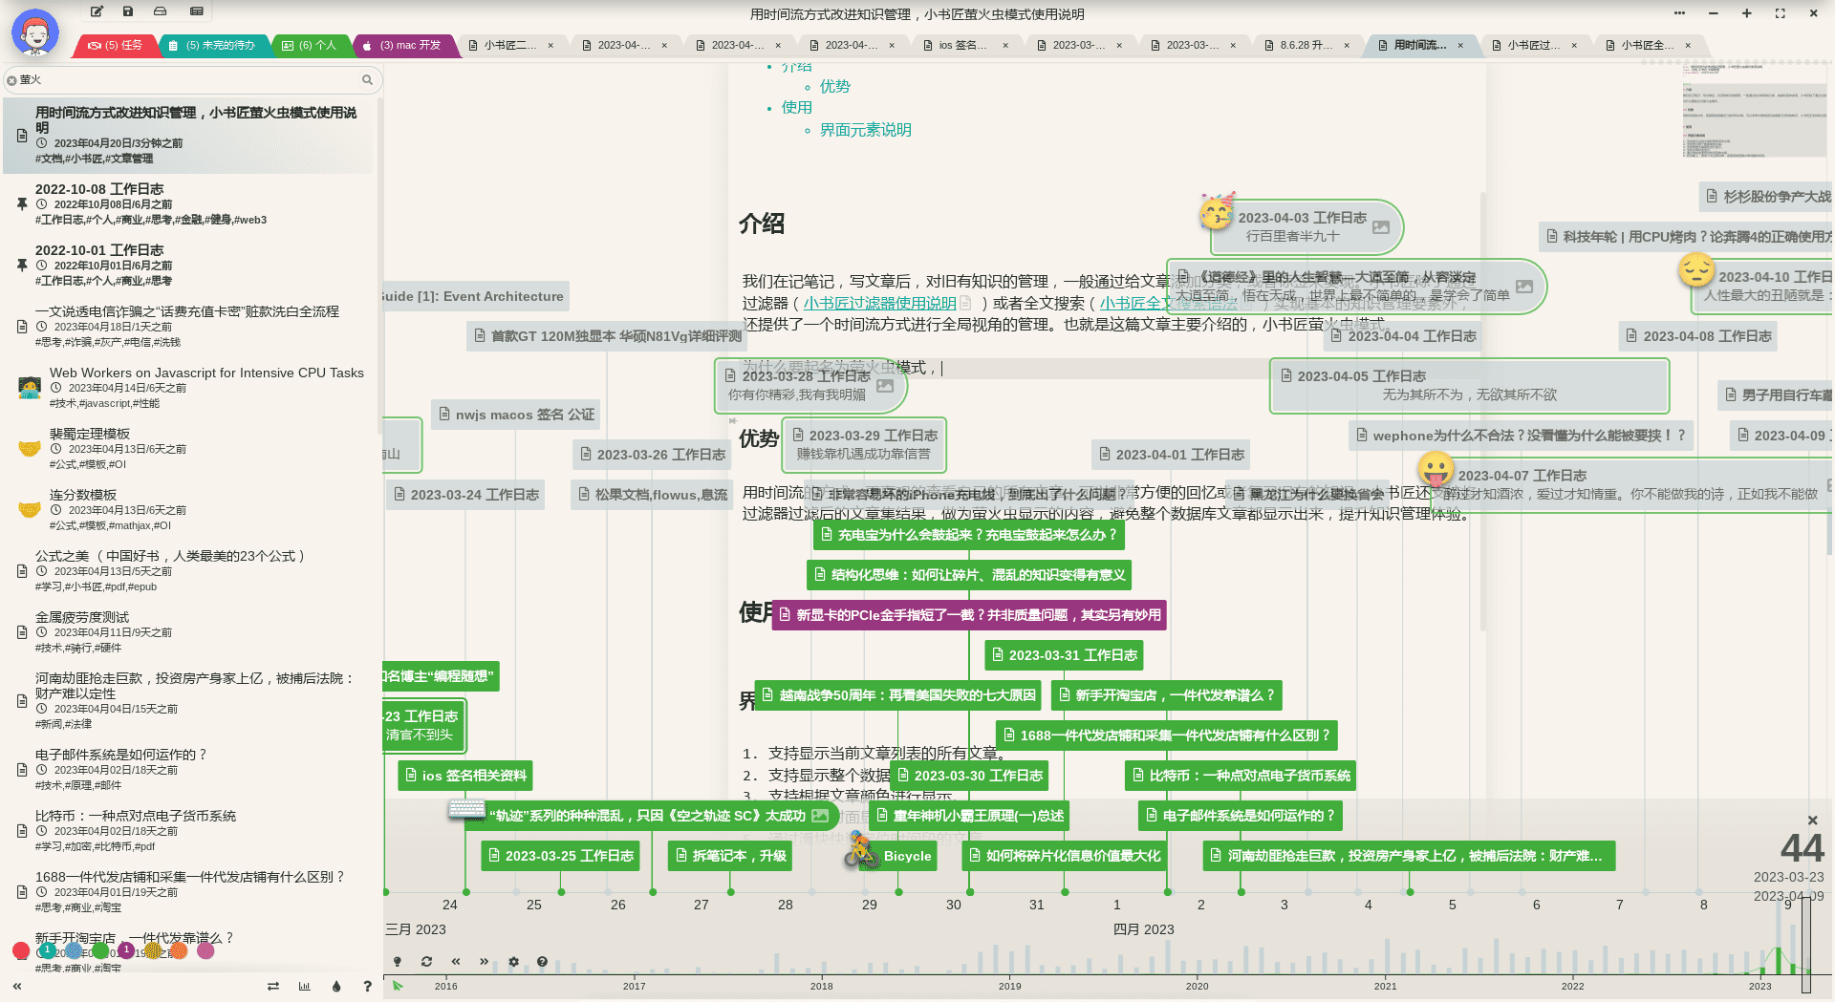
Task: Open the user avatar profile
Action: pyautogui.click(x=35, y=33)
